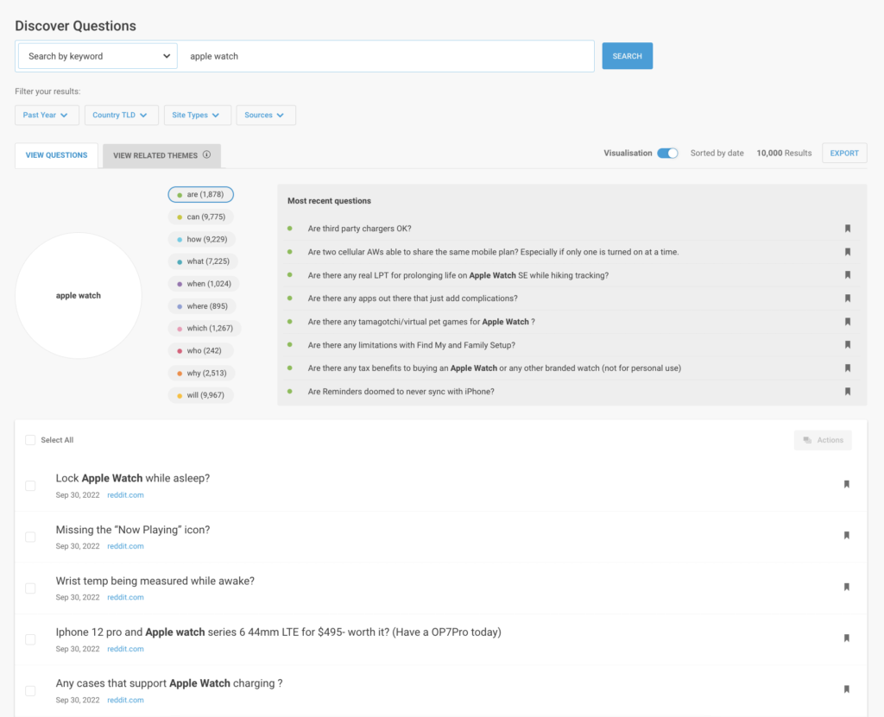Open reddit.com link under Iphone 12 pro question
Image resolution: width=884 pixels, height=717 pixels.
tap(125, 649)
